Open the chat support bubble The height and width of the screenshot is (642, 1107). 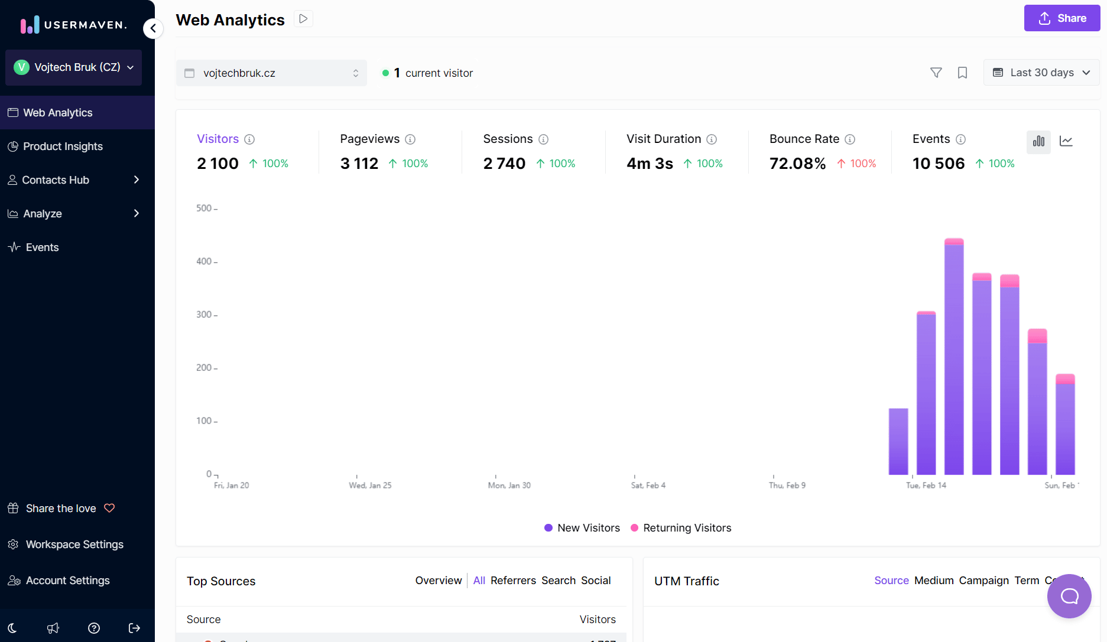(1069, 596)
